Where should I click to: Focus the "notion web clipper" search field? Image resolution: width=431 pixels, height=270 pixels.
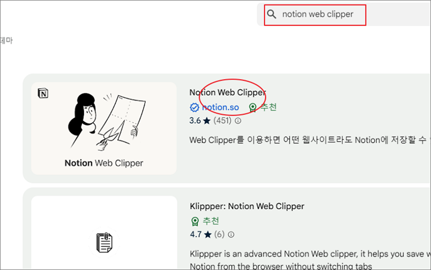pyautogui.click(x=343, y=14)
